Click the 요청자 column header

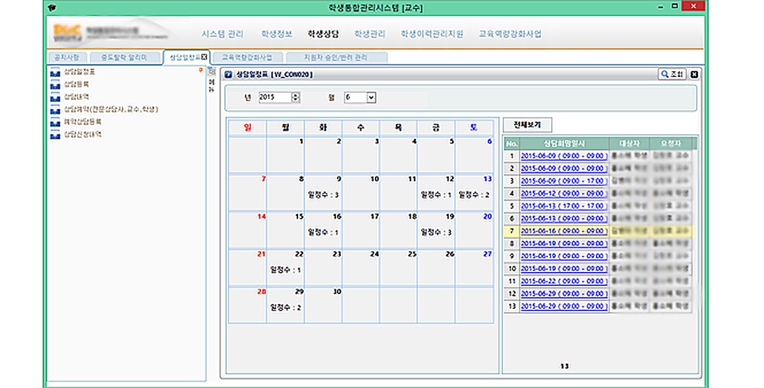tap(670, 143)
